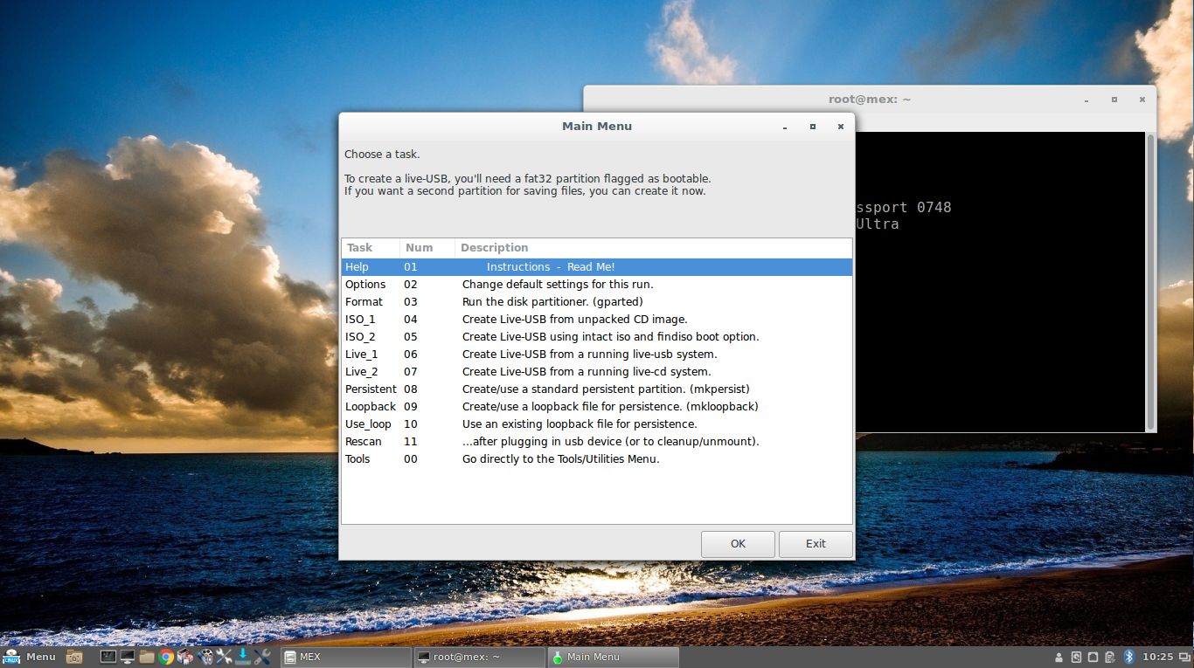Click the Description column header

tap(495, 247)
